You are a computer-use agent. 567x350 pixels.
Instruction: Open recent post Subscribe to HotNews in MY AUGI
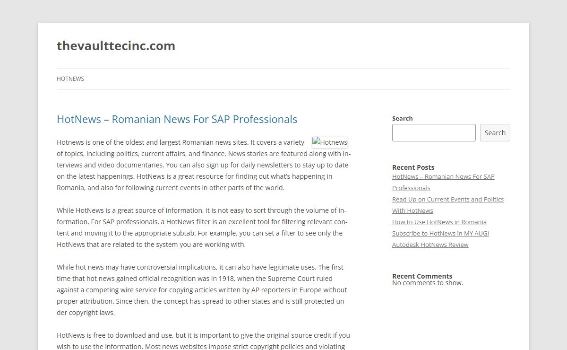click(440, 233)
